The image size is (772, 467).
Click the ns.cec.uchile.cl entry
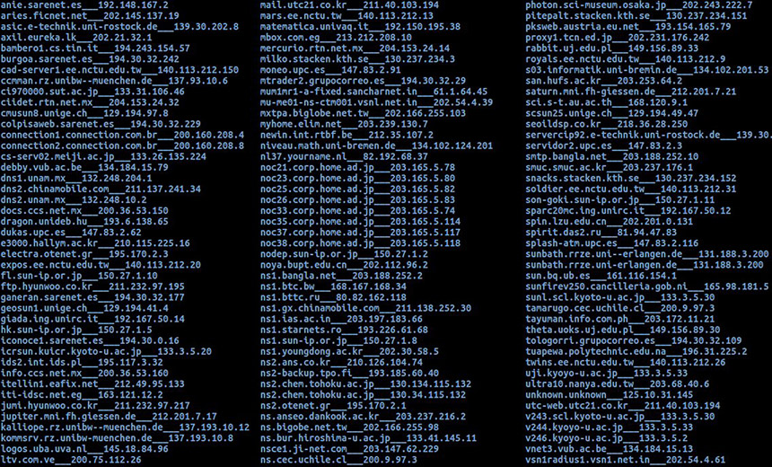(x=338, y=460)
